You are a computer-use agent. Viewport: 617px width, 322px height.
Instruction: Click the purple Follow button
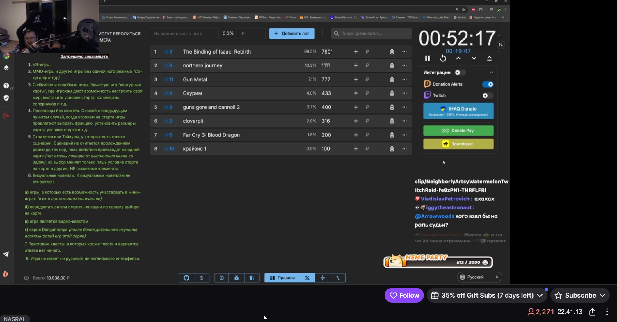pos(404,295)
